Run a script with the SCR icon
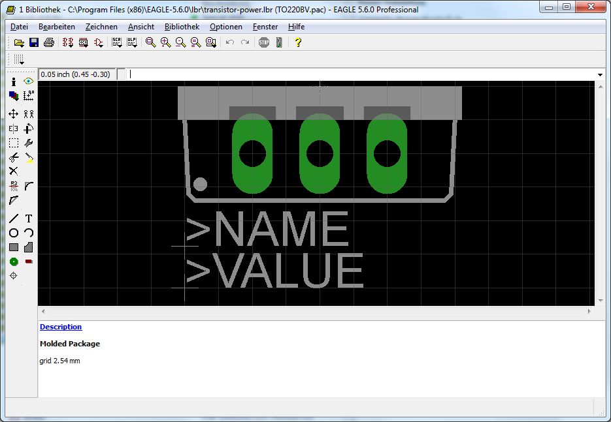 116,42
